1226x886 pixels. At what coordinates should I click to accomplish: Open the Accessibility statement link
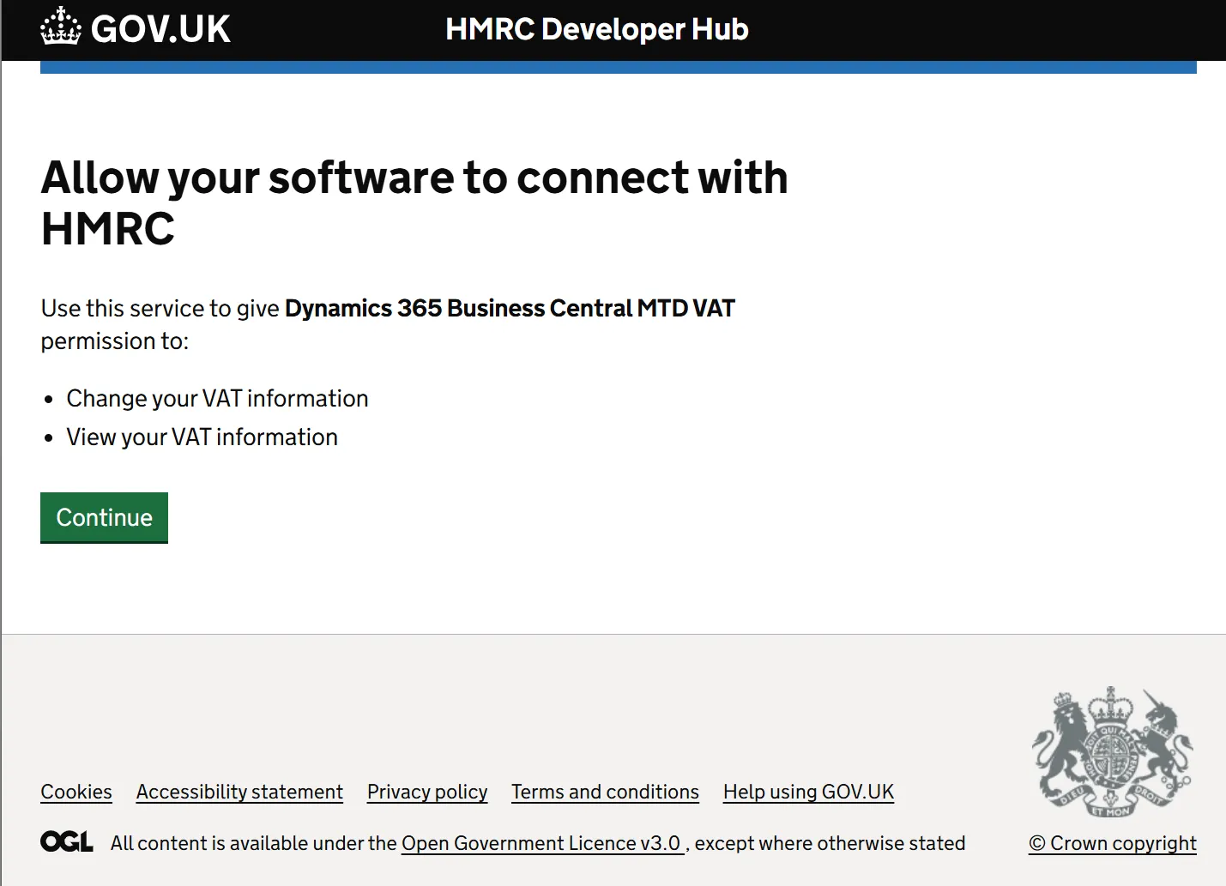(239, 792)
